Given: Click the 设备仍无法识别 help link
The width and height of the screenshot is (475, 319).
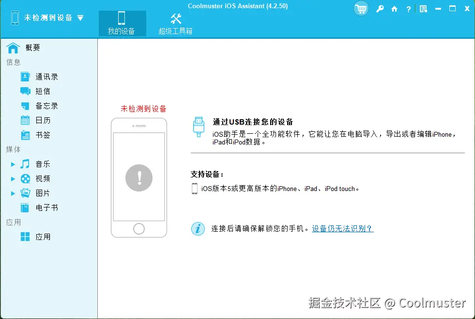Looking at the screenshot, I should (342, 228).
